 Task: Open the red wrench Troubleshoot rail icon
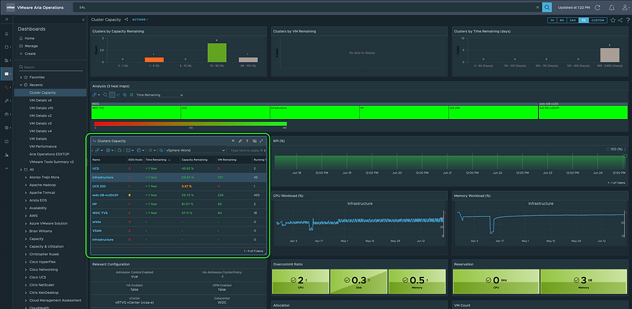[x=6, y=87]
